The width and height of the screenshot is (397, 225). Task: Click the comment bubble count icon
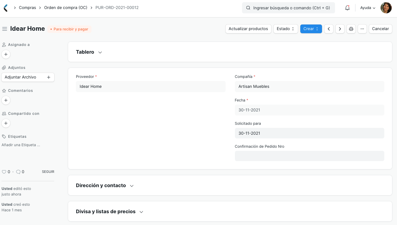coord(18,172)
